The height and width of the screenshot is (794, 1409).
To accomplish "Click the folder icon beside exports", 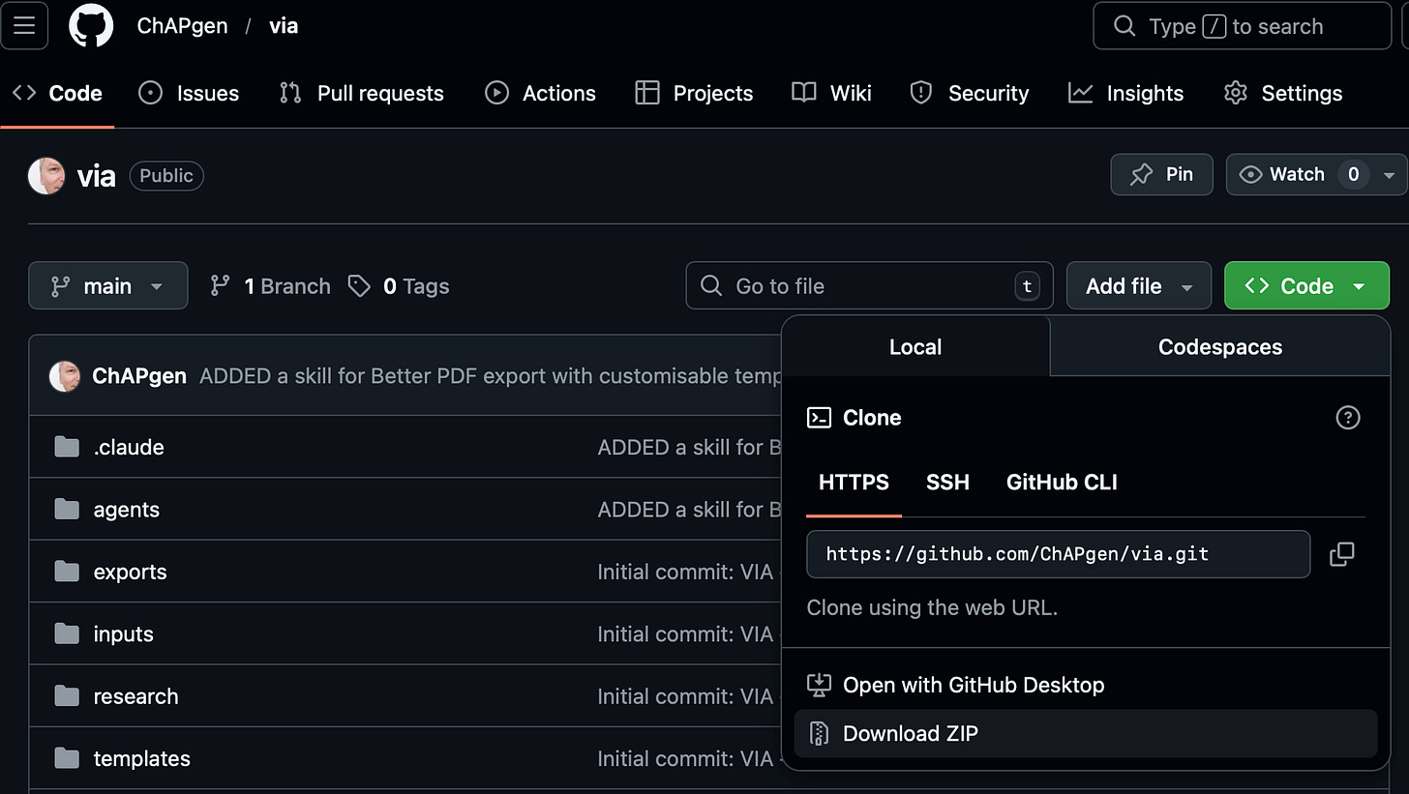I will (x=67, y=572).
